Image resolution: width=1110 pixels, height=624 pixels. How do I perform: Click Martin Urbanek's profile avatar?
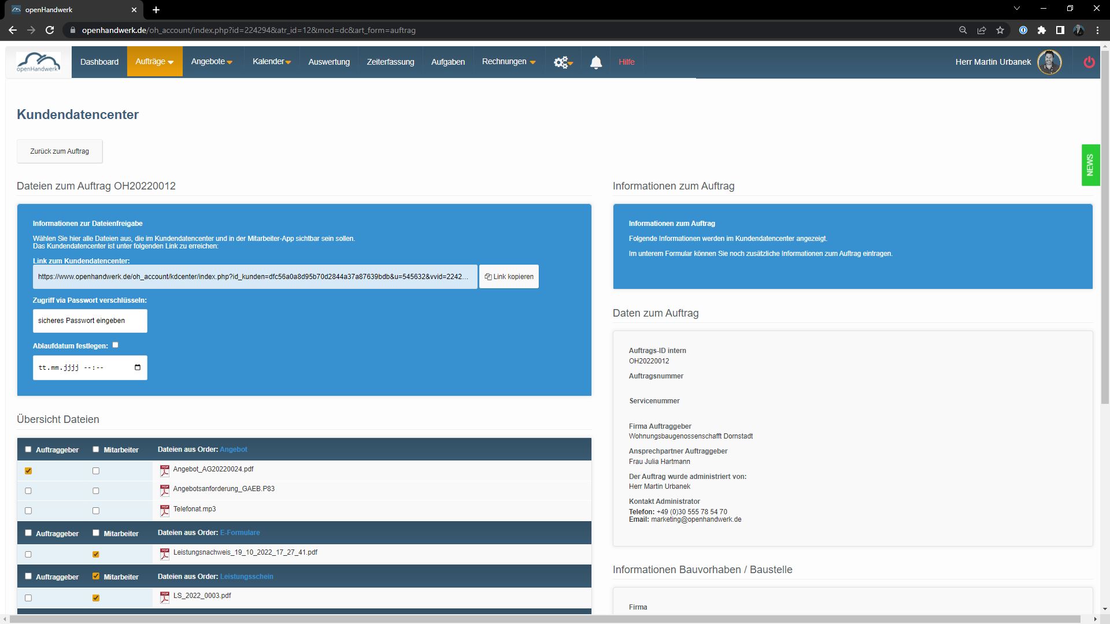coord(1049,62)
